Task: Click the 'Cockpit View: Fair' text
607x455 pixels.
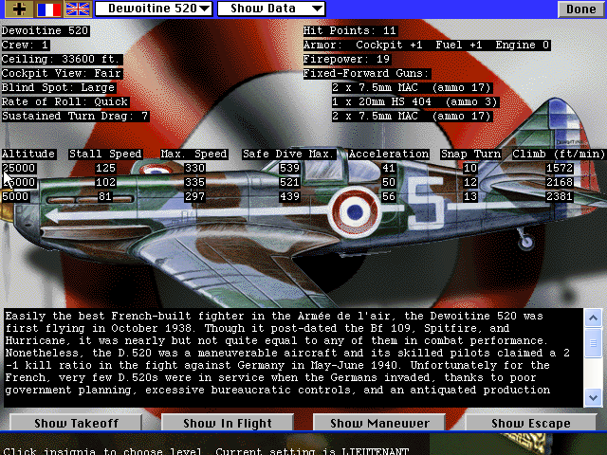Action: (x=62, y=74)
